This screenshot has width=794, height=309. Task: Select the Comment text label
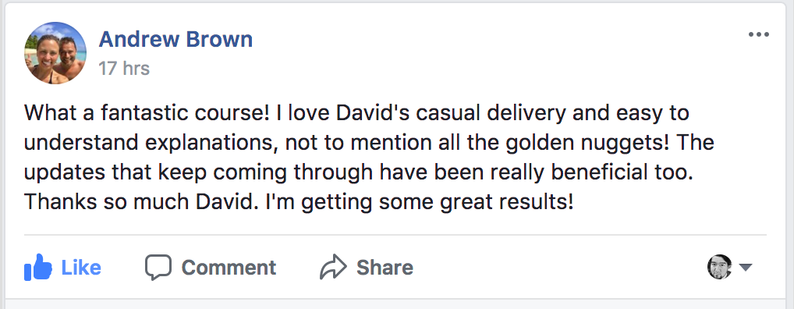point(229,268)
